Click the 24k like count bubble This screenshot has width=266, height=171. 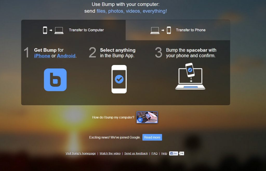[182, 154]
